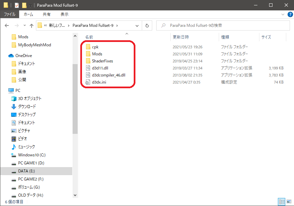Image resolution: width=294 pixels, height=206 pixels.
Task: Expand the address bar history dropdown
Action: (x=137, y=25)
